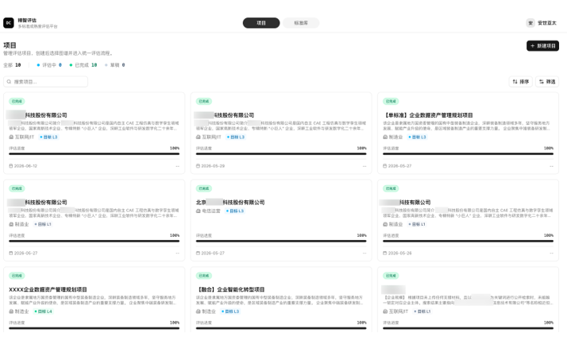Click the 新建项目 button

[x=542, y=46]
